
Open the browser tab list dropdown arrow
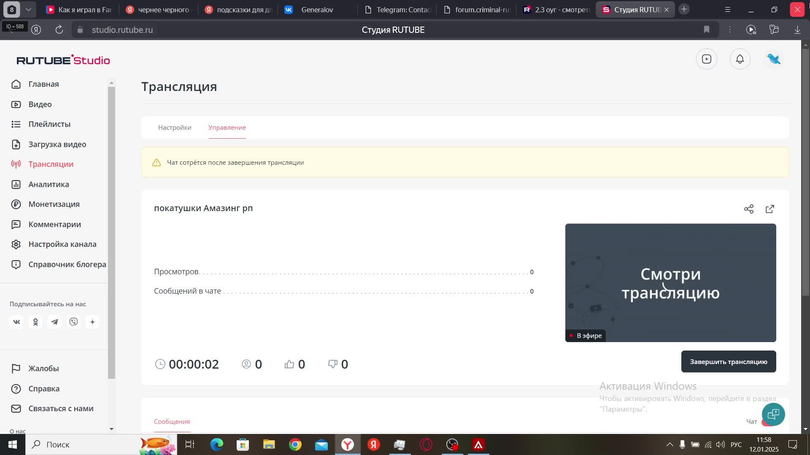28,9
